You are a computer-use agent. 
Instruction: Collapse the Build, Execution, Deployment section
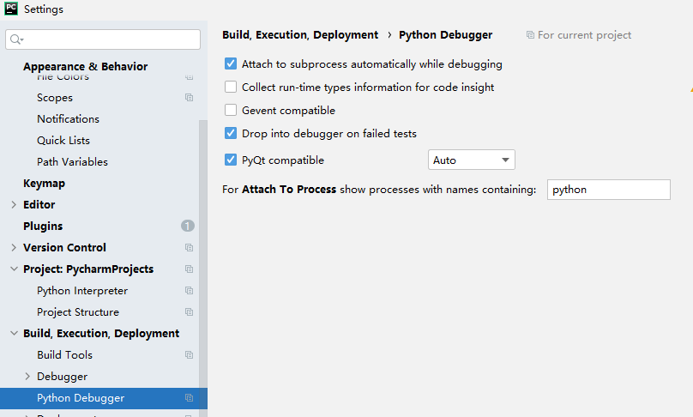pyautogui.click(x=14, y=334)
